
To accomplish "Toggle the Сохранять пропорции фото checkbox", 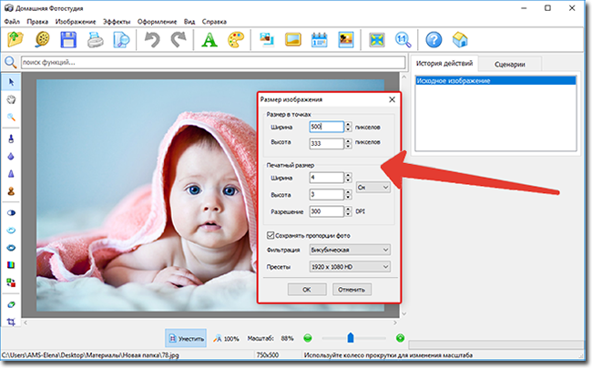I will click(270, 235).
